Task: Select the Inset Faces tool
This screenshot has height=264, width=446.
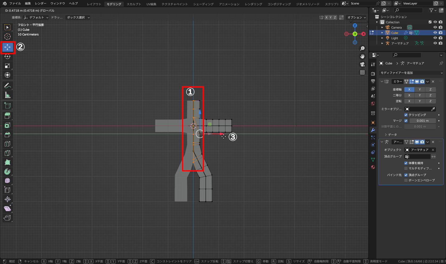Action: [7, 125]
